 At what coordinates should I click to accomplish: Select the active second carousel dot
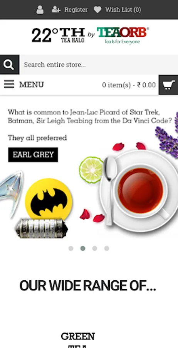click(x=83, y=248)
